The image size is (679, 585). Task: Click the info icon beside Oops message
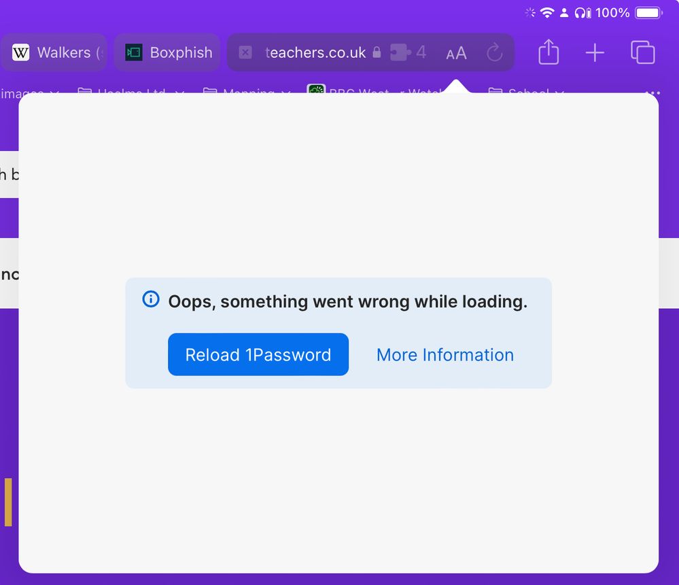click(x=151, y=299)
